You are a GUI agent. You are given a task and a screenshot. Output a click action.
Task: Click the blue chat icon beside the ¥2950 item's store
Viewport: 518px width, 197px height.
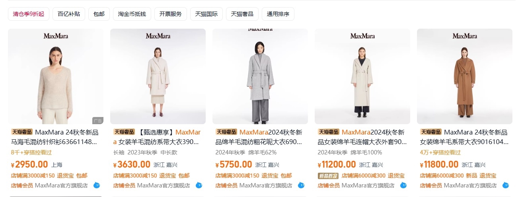tap(97, 185)
